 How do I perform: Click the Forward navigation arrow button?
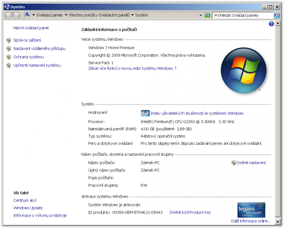[x=16, y=15]
